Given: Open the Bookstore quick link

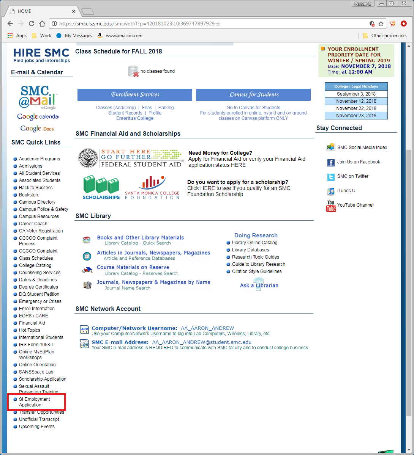Looking at the screenshot, I should tap(29, 195).
